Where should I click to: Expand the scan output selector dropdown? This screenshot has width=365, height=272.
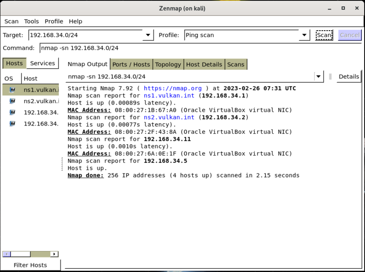click(318, 77)
